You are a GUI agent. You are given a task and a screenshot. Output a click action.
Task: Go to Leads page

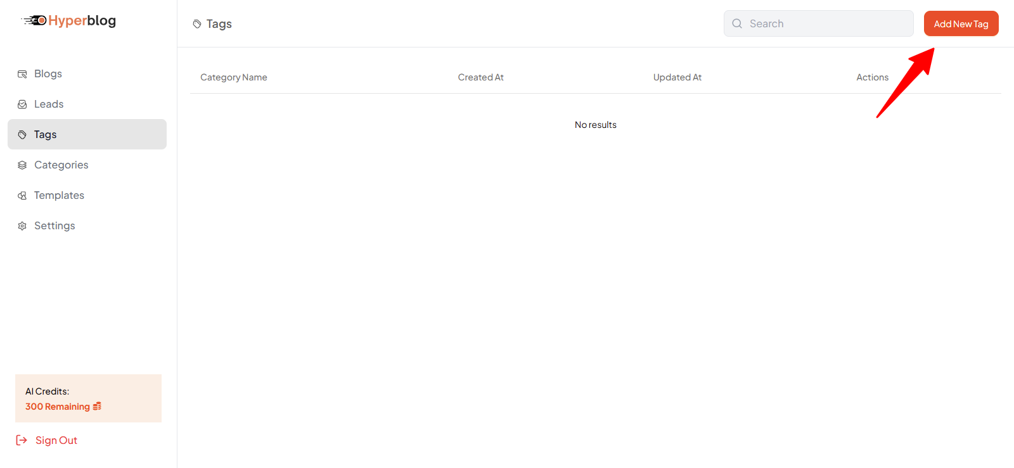(87, 104)
